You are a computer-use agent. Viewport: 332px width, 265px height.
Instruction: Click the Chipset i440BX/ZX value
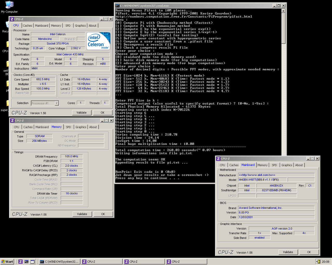(276, 186)
